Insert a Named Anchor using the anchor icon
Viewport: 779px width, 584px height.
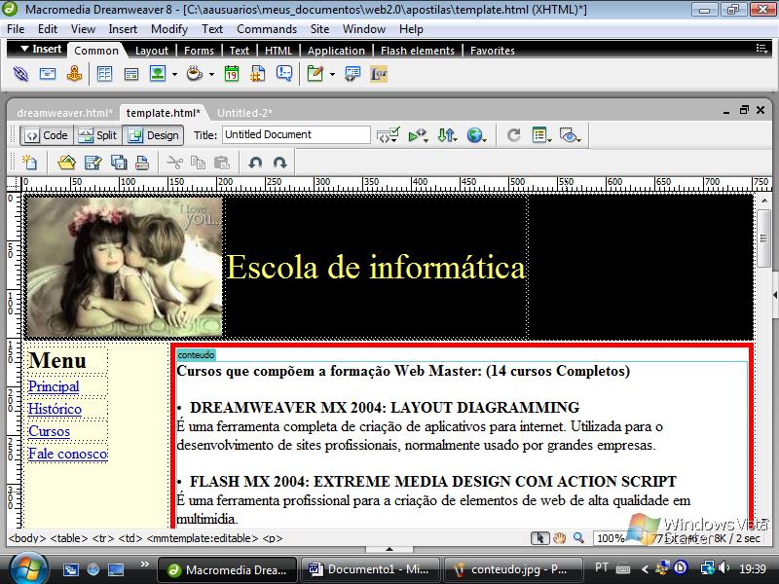[x=74, y=74]
